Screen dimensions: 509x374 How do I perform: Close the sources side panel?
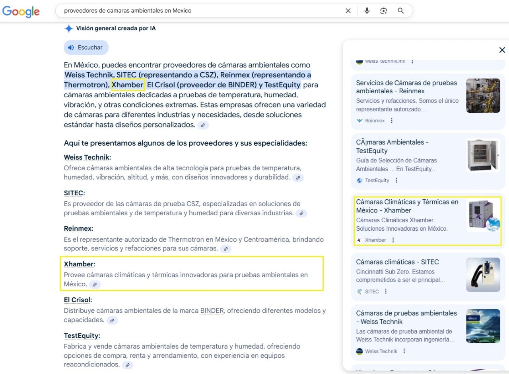[502, 50]
